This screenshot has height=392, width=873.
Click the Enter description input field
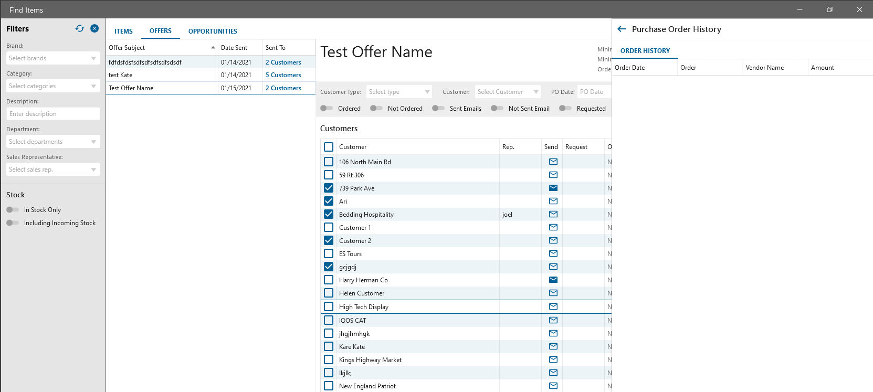tap(52, 114)
